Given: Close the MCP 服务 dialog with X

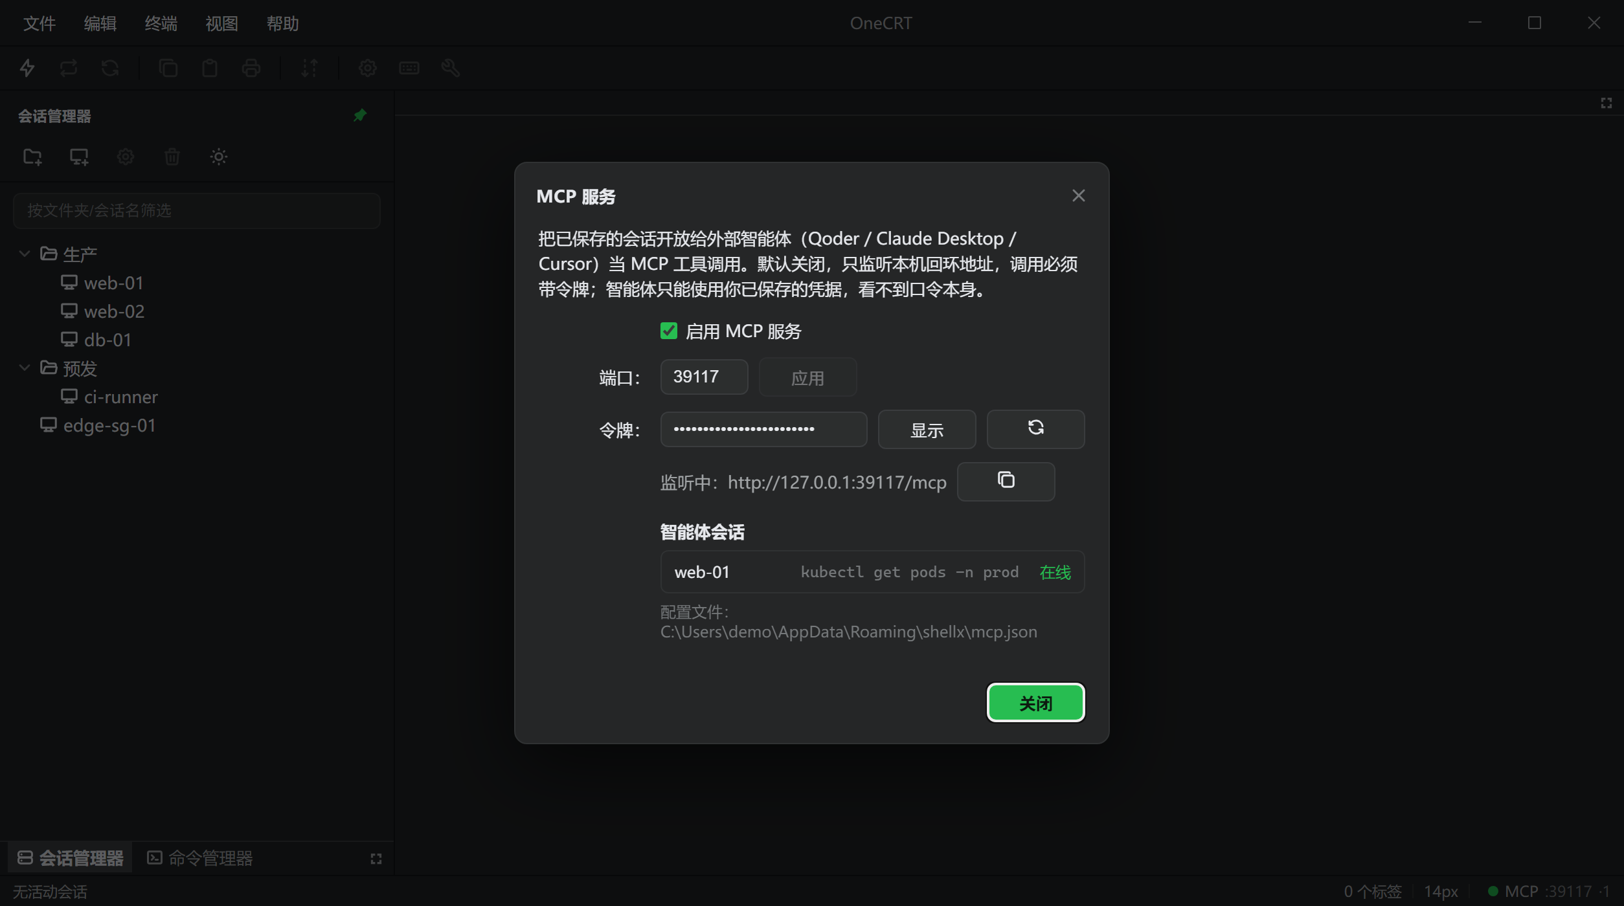Looking at the screenshot, I should (1078, 195).
